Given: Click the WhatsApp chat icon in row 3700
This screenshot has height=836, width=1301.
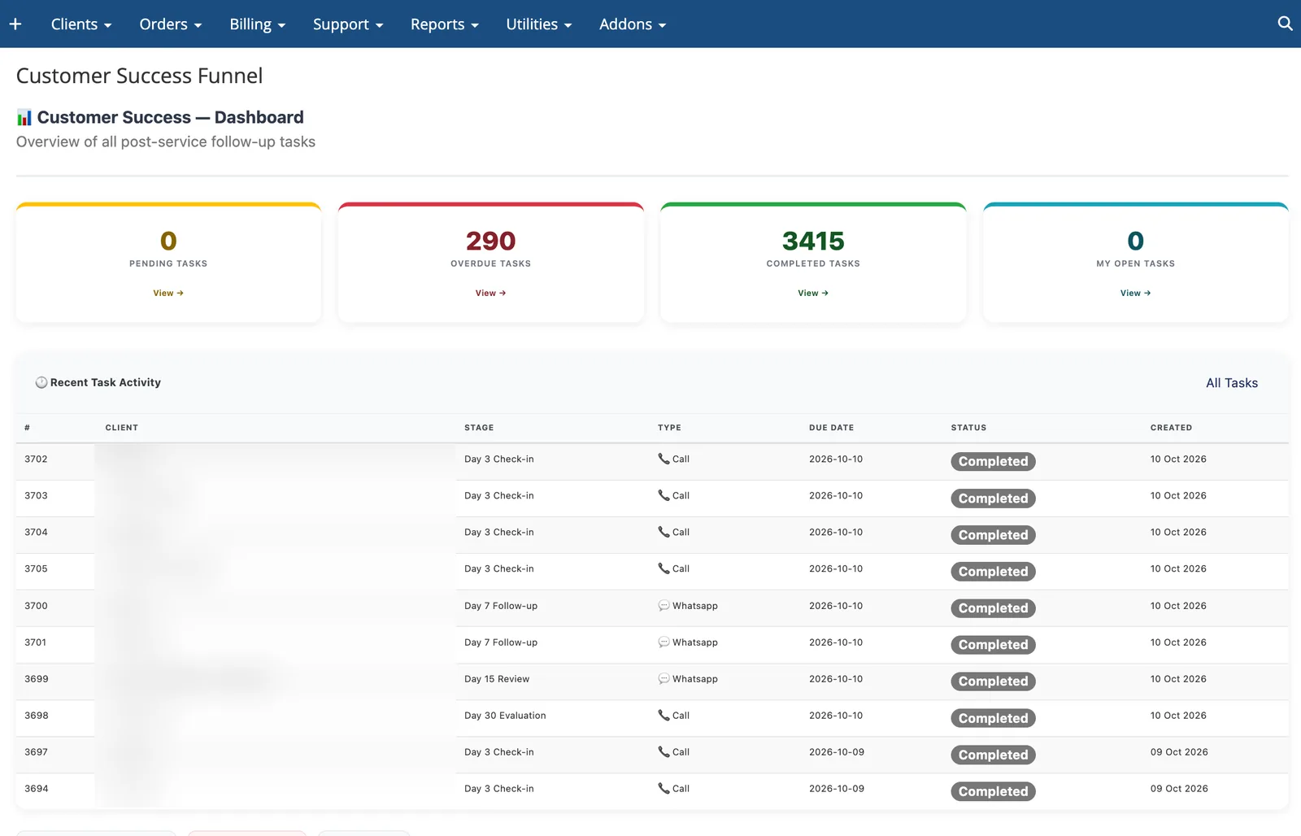Looking at the screenshot, I should click(x=664, y=605).
